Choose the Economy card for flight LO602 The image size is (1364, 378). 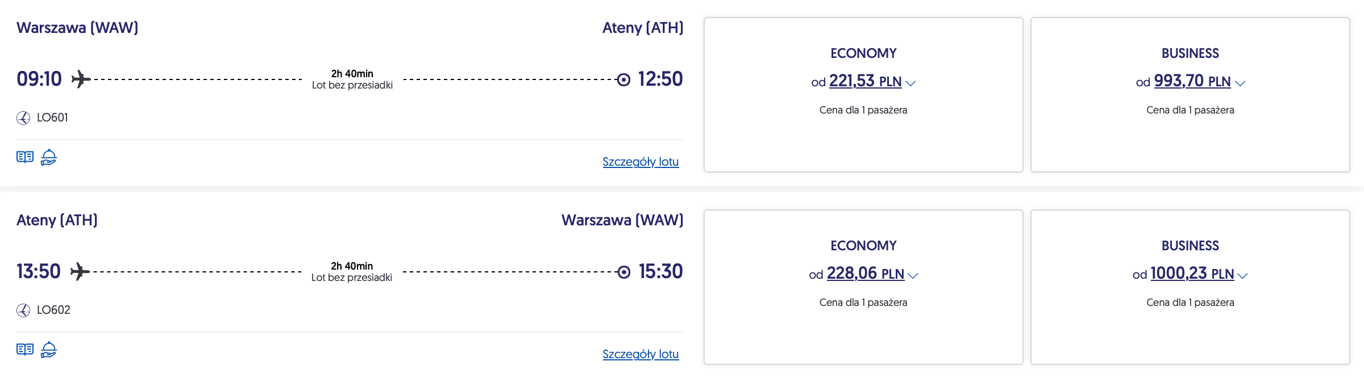pos(863,329)
